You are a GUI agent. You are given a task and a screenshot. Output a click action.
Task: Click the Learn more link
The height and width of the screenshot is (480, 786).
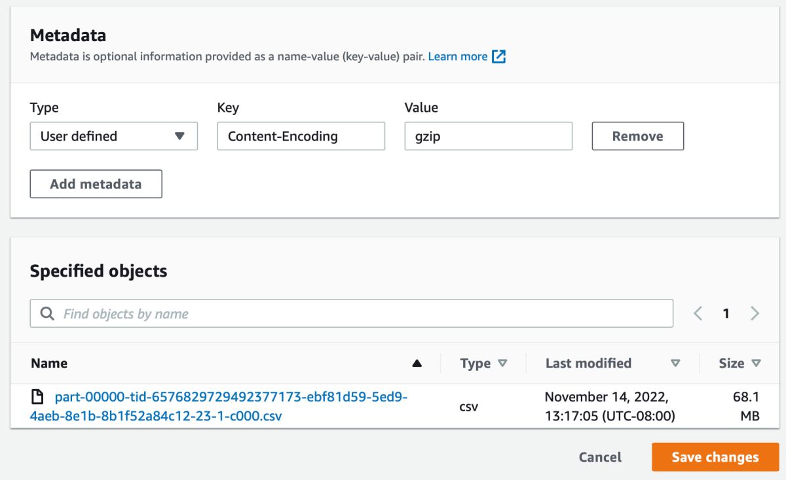point(457,57)
